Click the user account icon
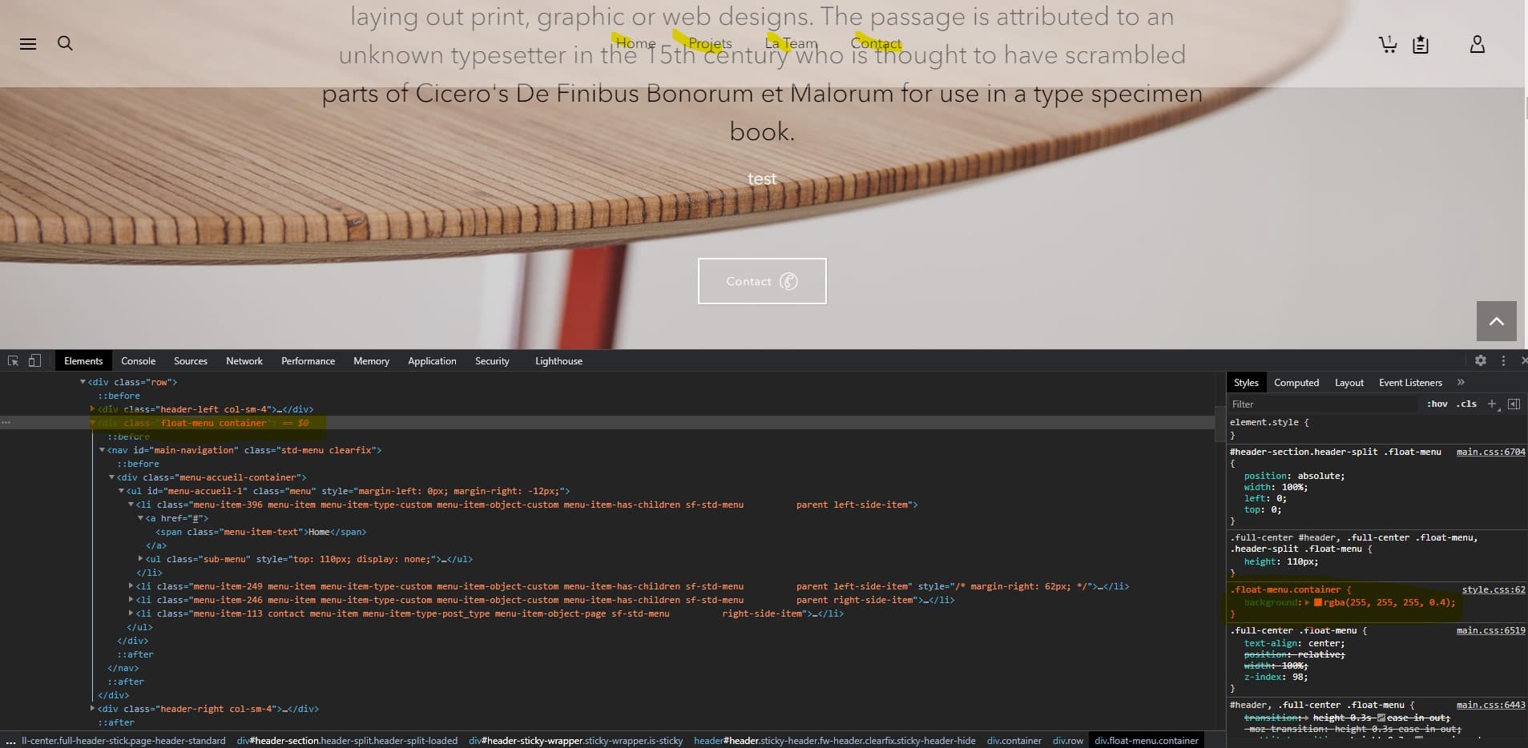 click(1476, 45)
